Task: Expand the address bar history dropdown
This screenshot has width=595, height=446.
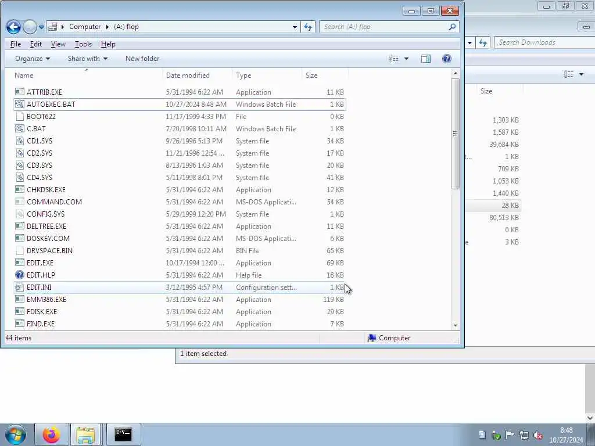Action: [295, 27]
